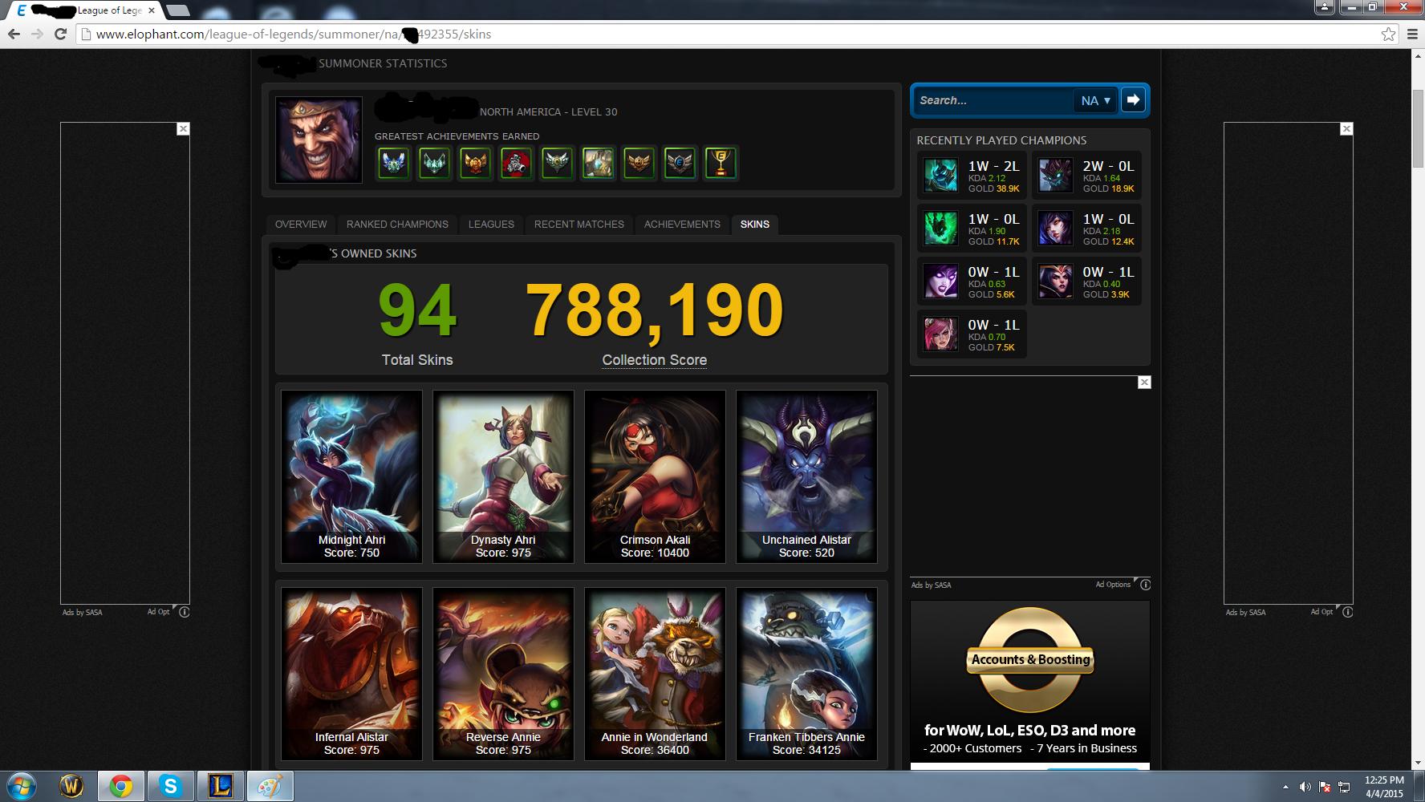1425x802 pixels.
Task: Click champion icon with KDA 0.63
Action: pyautogui.click(x=940, y=282)
